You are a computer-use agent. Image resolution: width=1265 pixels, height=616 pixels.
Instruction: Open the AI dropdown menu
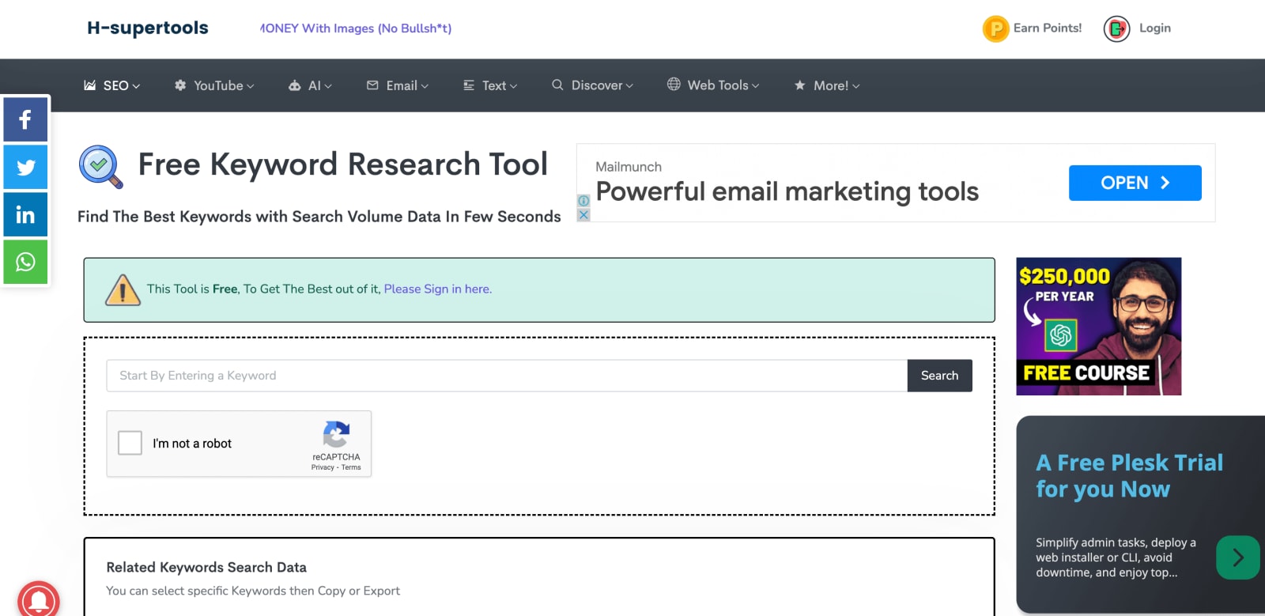point(310,85)
